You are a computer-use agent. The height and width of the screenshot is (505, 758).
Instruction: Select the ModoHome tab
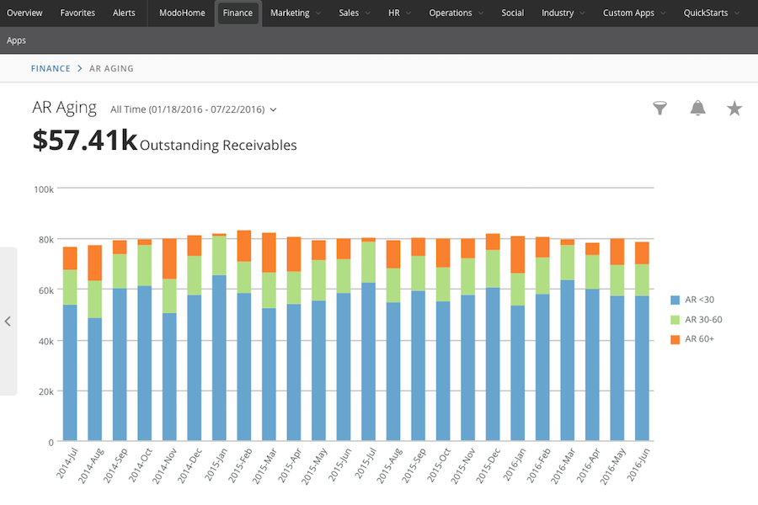tap(182, 13)
